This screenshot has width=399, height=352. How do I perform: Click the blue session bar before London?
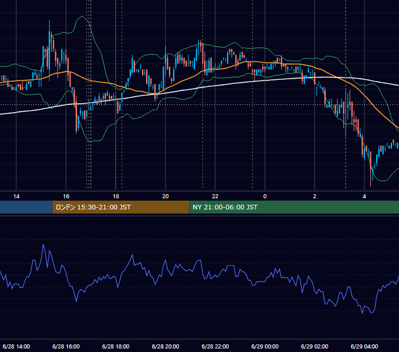click(x=26, y=207)
